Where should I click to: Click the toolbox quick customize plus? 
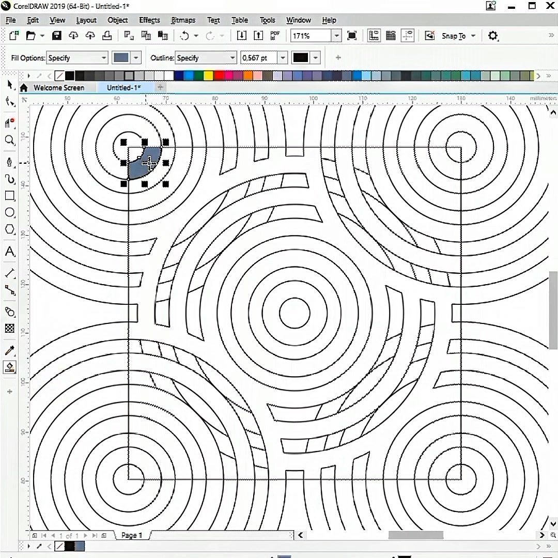[x=10, y=392]
